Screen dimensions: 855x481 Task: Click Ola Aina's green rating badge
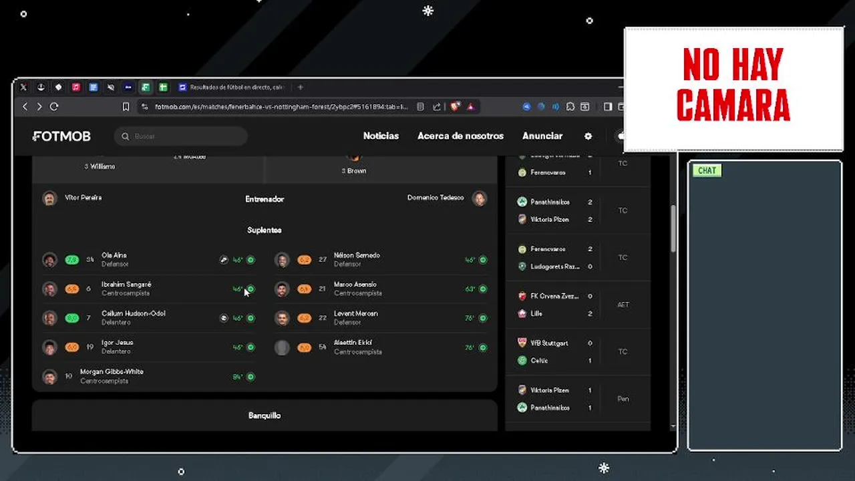pyautogui.click(x=72, y=260)
